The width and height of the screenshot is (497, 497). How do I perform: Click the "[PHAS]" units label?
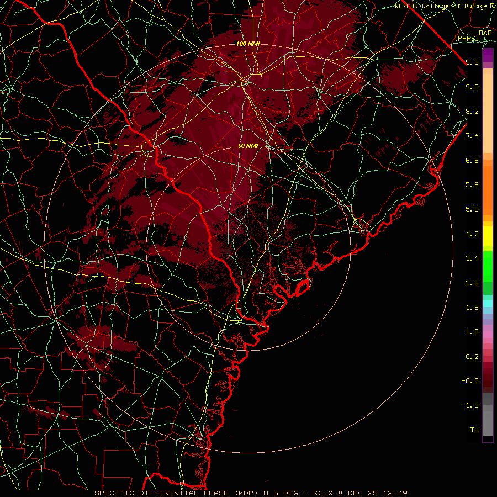(x=467, y=38)
